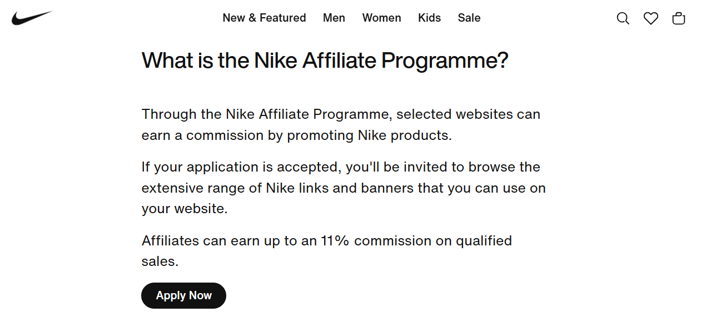Click the word "banners" in the paragraph
The width and height of the screenshot is (721, 322).
point(387,188)
